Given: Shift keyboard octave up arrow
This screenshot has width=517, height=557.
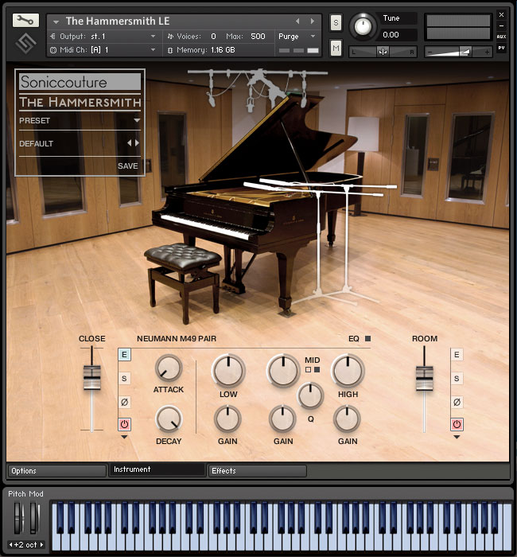Looking at the screenshot, I should tap(41, 544).
